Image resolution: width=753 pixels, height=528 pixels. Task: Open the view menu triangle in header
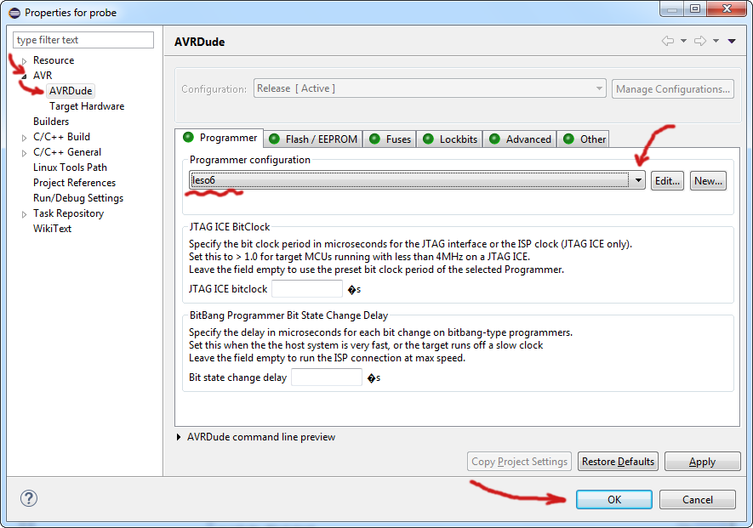pyautogui.click(x=732, y=42)
